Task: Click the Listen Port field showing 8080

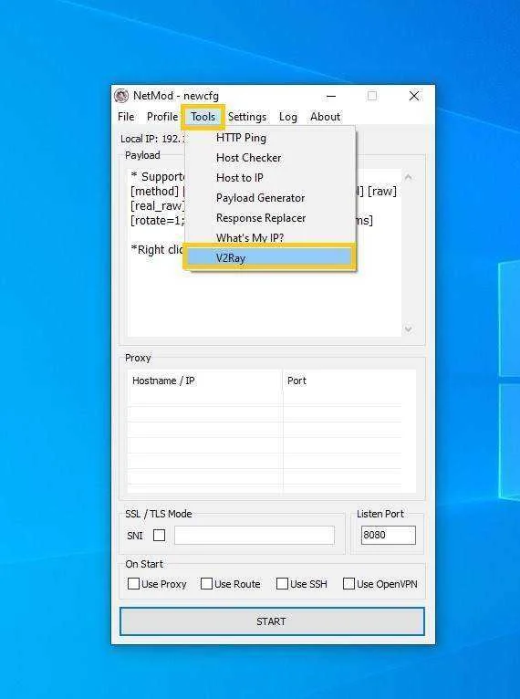Action: point(388,535)
